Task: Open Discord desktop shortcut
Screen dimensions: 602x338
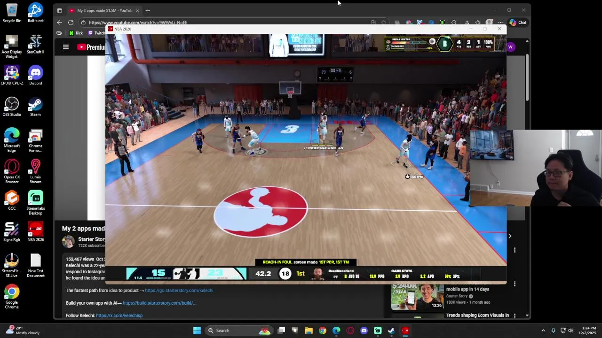Action: pos(35,76)
